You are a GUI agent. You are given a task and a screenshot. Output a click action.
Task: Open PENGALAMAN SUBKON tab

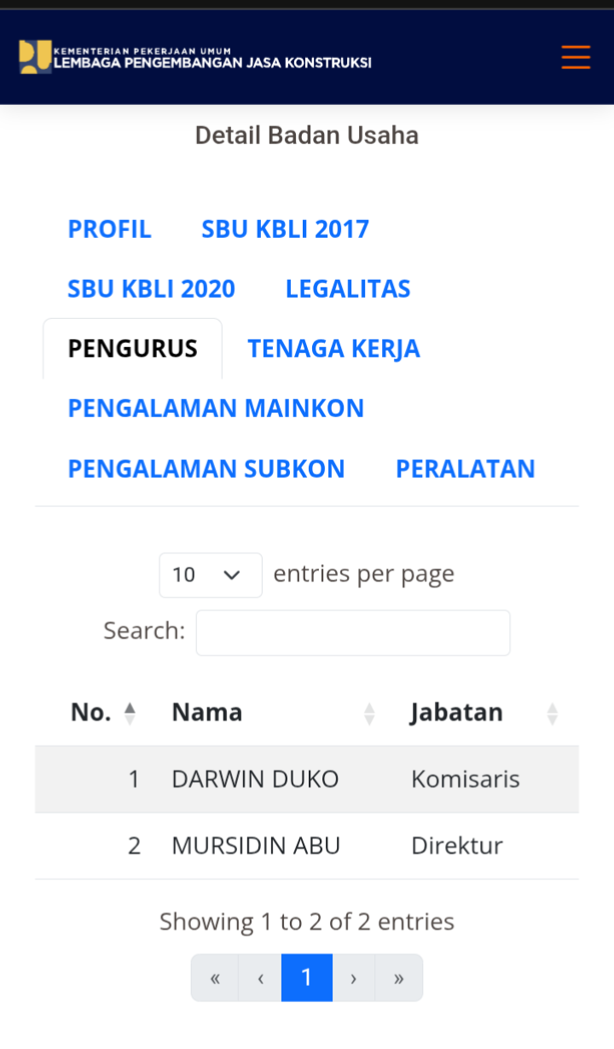[206, 469]
